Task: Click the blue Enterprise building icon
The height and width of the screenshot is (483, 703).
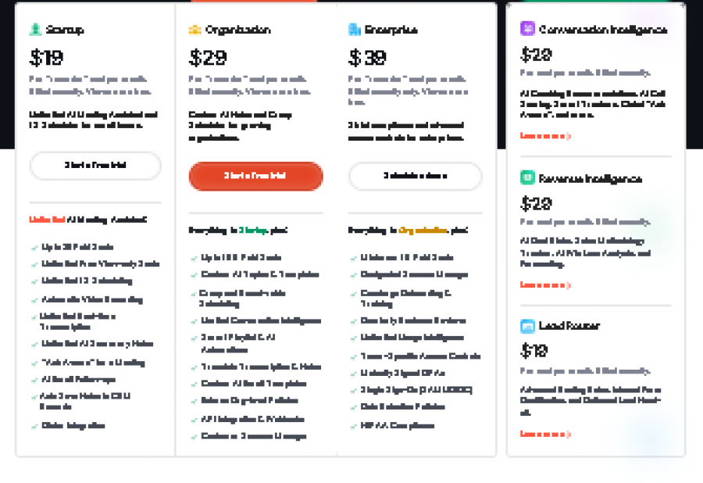Action: tap(353, 30)
